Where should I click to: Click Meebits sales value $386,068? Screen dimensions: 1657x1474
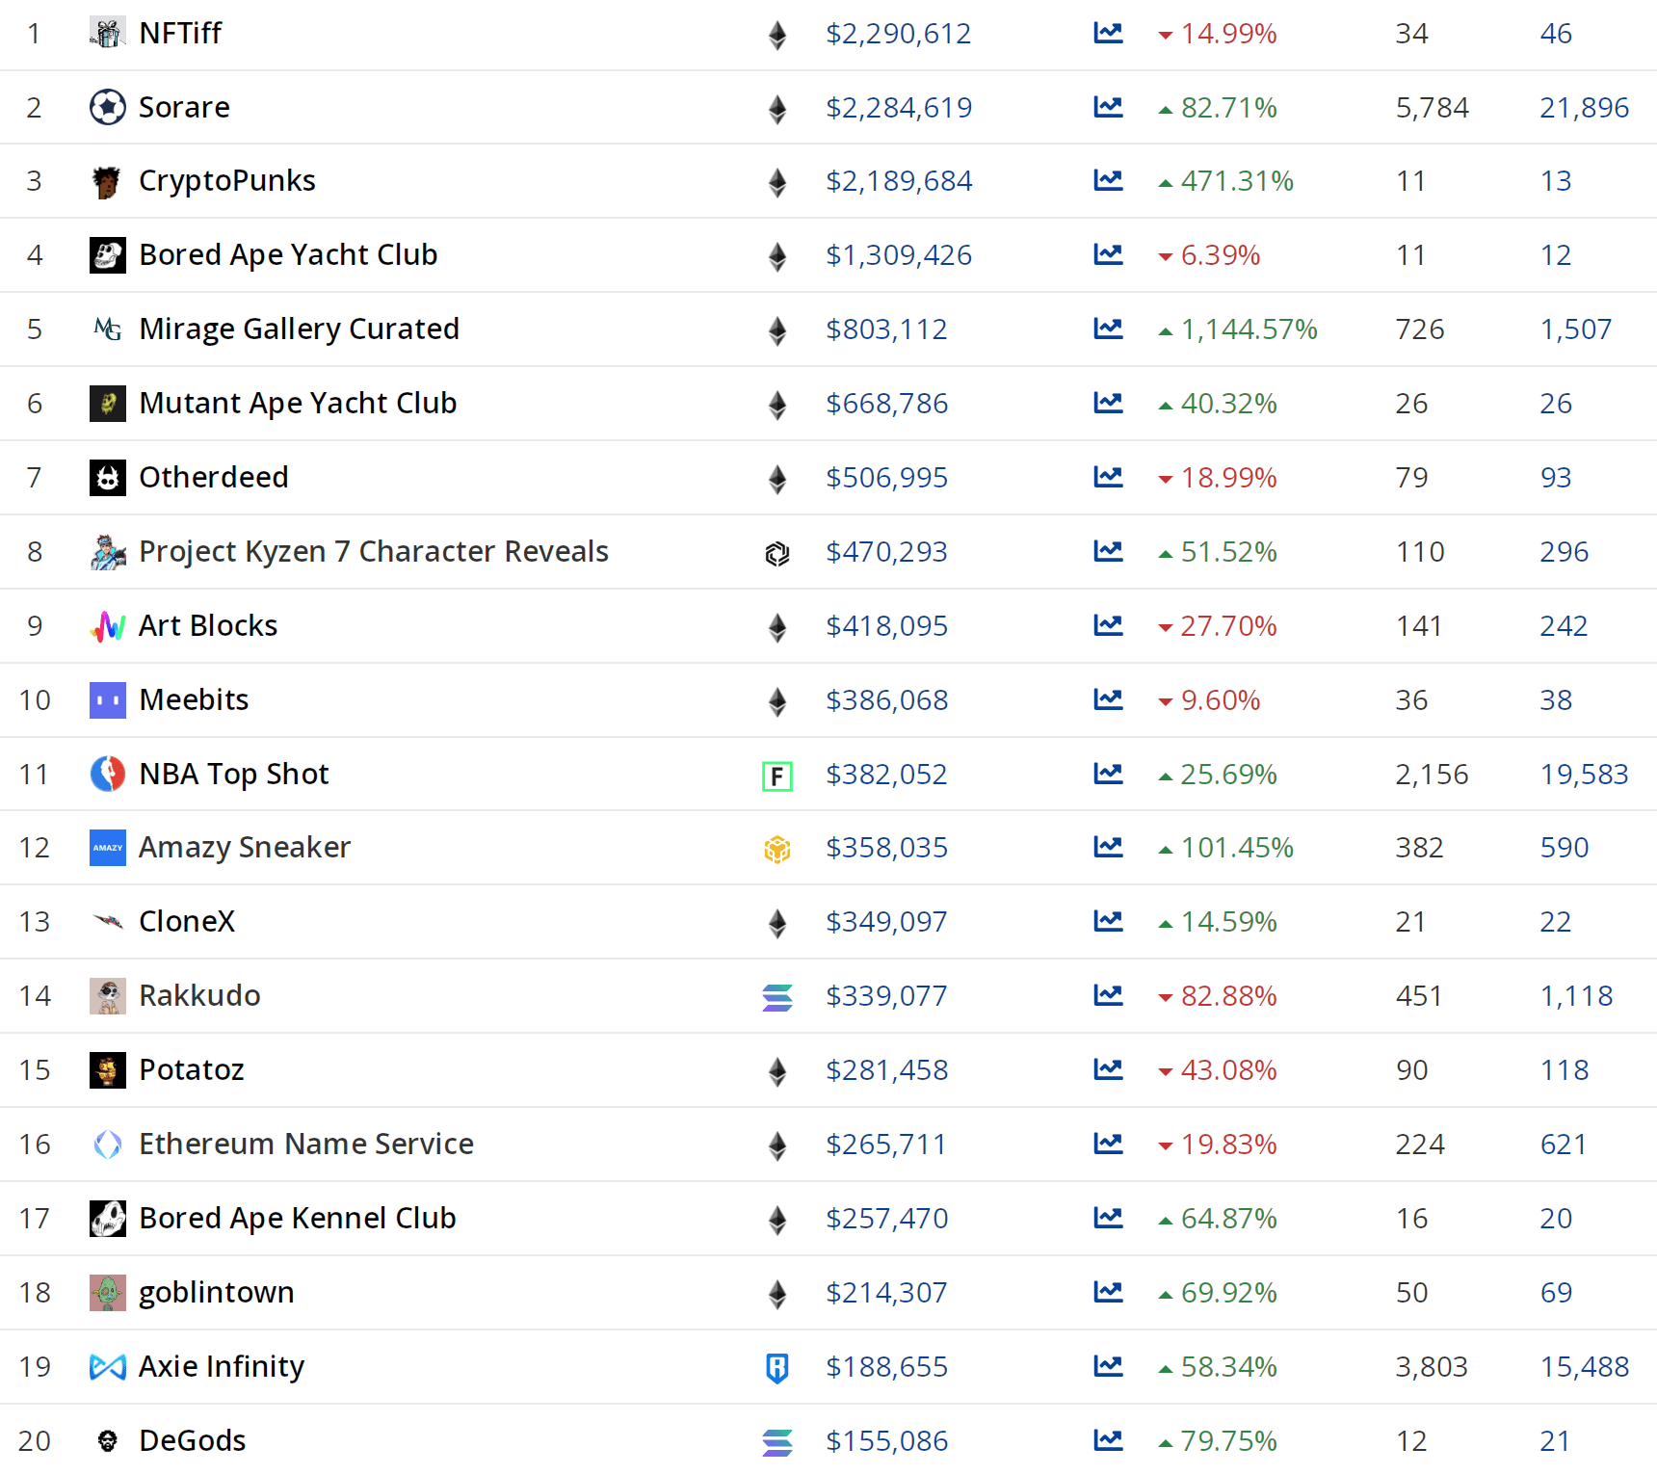(x=887, y=700)
